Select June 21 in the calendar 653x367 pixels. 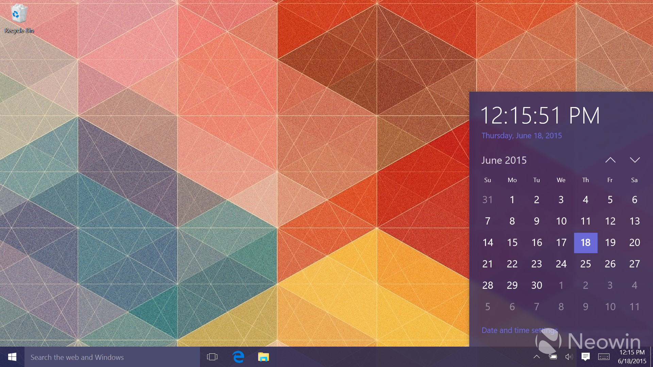coord(488,264)
